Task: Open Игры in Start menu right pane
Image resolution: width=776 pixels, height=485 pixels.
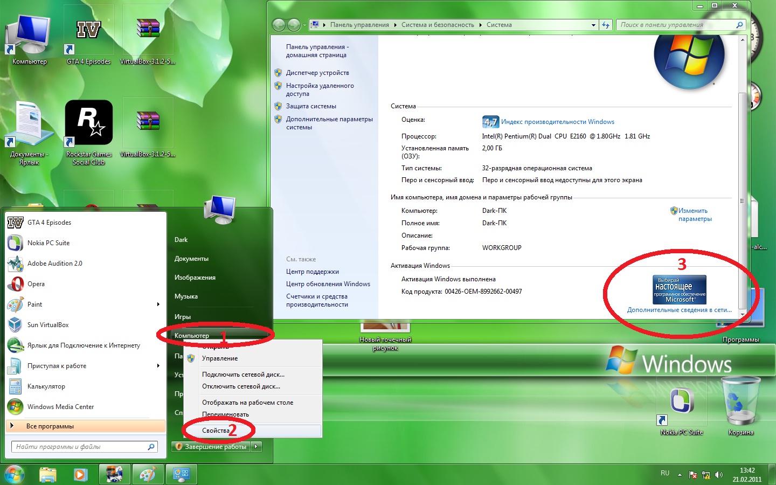Action: pyautogui.click(x=183, y=317)
